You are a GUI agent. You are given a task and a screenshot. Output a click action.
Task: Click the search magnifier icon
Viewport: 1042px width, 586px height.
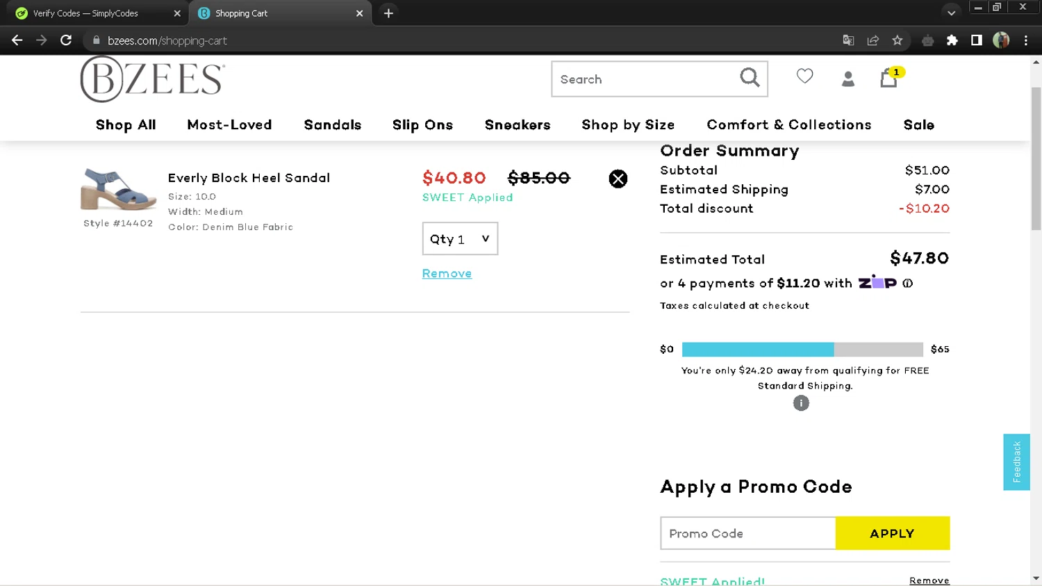coord(750,78)
